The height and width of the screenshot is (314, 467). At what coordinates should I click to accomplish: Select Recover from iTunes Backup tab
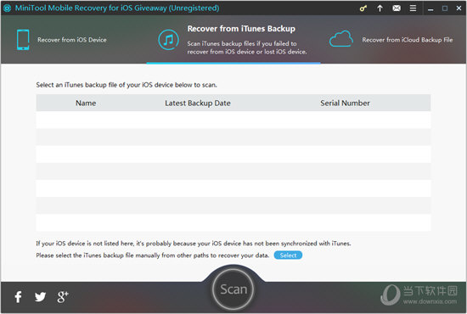pyautogui.click(x=233, y=40)
